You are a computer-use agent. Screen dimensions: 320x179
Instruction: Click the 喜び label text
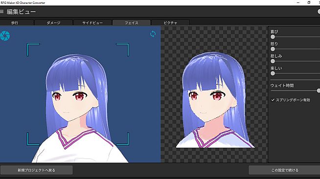(x=274, y=32)
